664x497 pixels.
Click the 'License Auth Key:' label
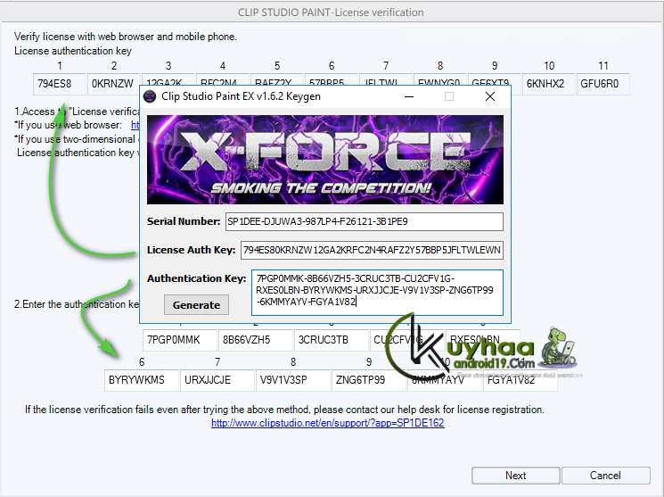pos(191,250)
